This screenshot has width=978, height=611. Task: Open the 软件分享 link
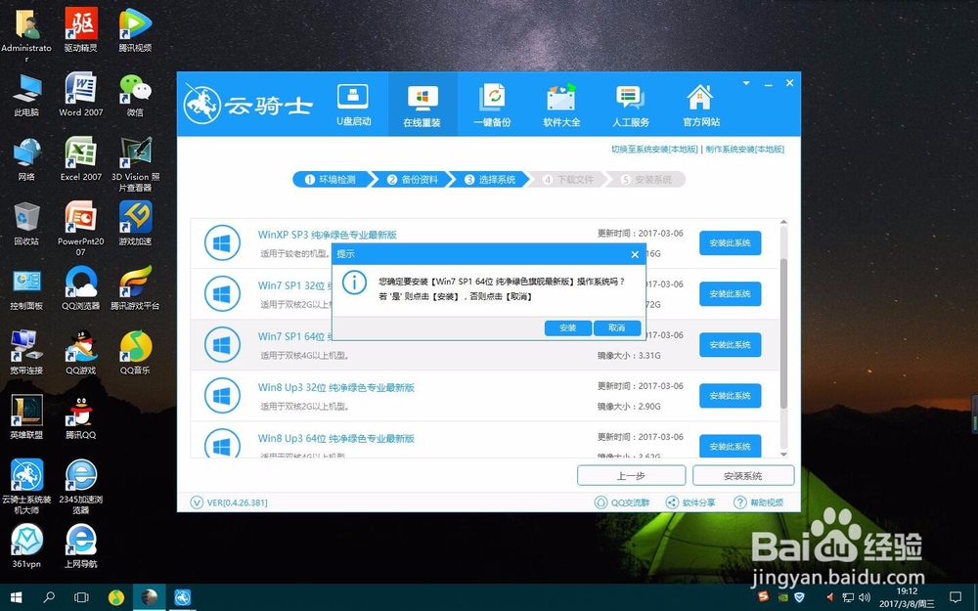tap(690, 502)
